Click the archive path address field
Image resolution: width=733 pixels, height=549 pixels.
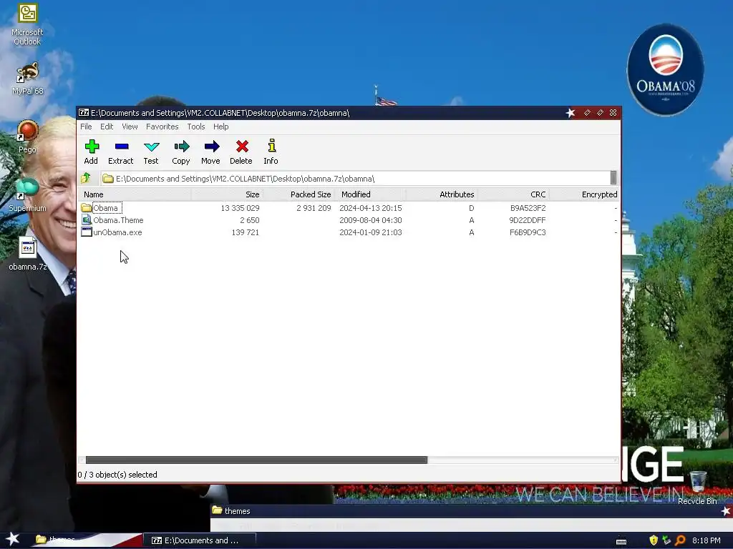355,178
